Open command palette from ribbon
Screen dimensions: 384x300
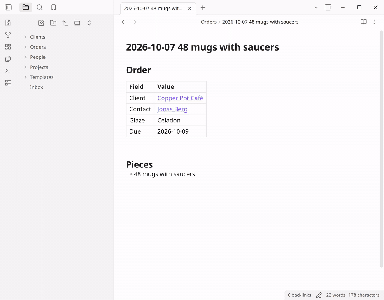point(8,71)
